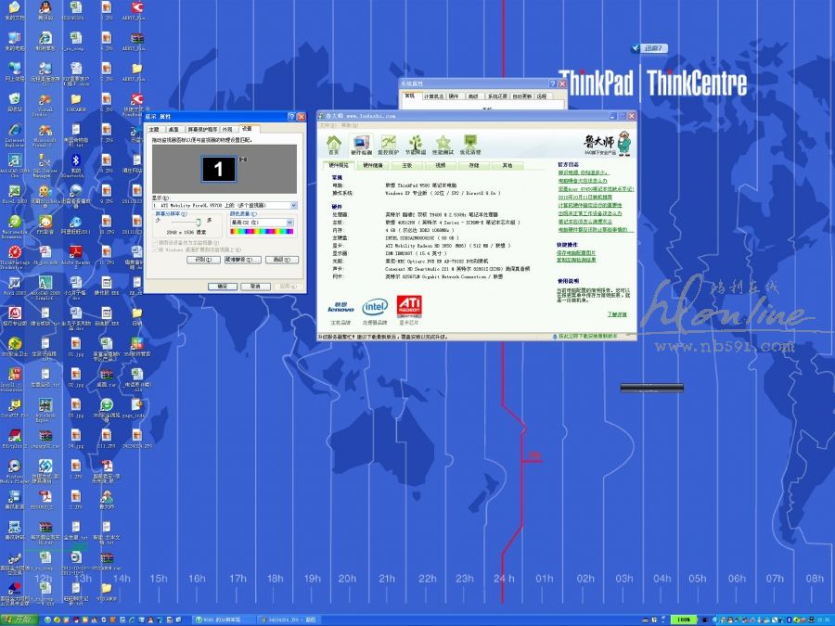Screen dimensions: 835x626
Task: Switch to the hardware health tab in Ludashi
Action: [372, 165]
